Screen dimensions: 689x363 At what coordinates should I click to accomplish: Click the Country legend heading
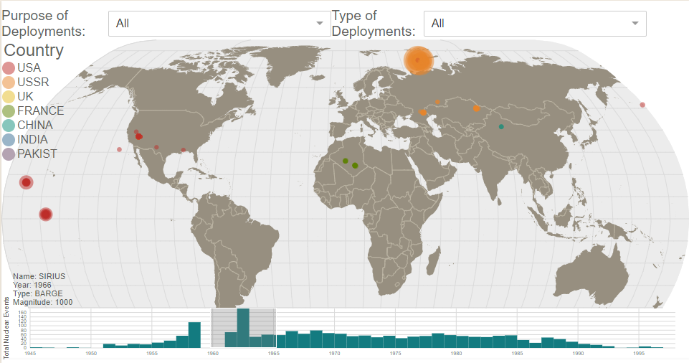tap(34, 50)
